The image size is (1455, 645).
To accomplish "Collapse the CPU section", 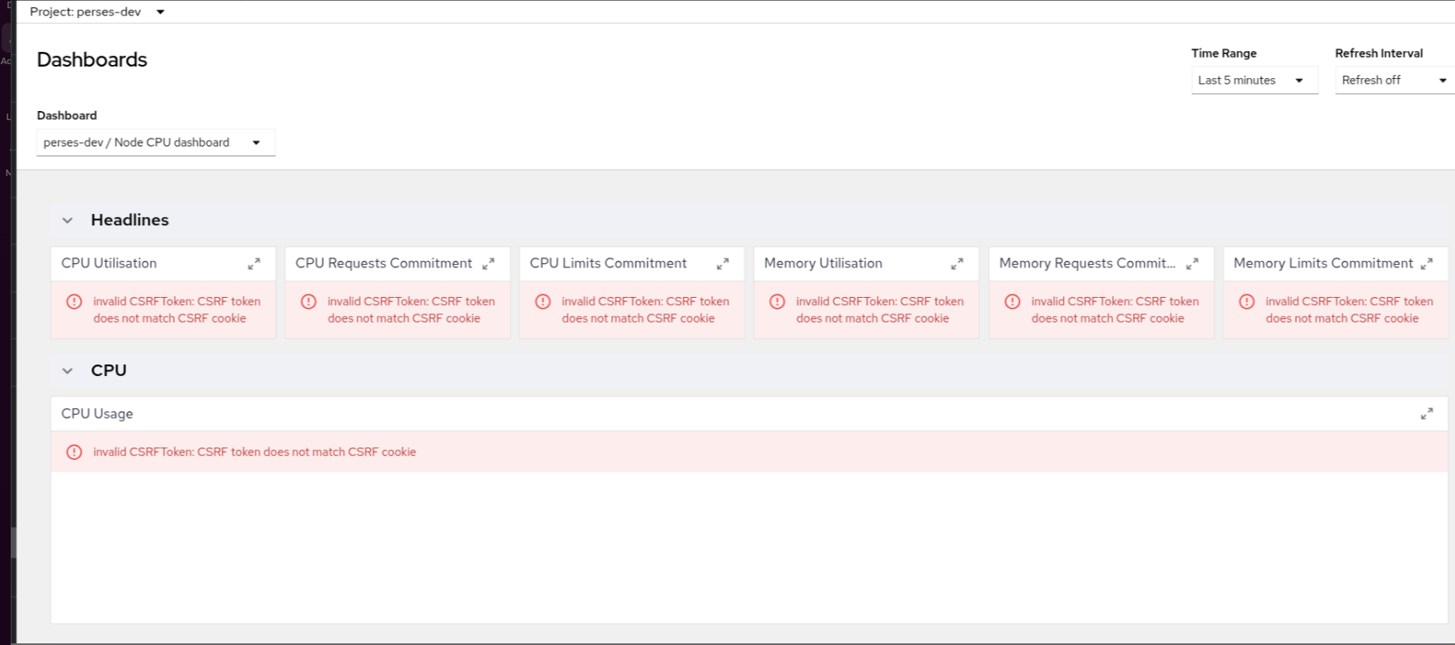I will click(68, 371).
